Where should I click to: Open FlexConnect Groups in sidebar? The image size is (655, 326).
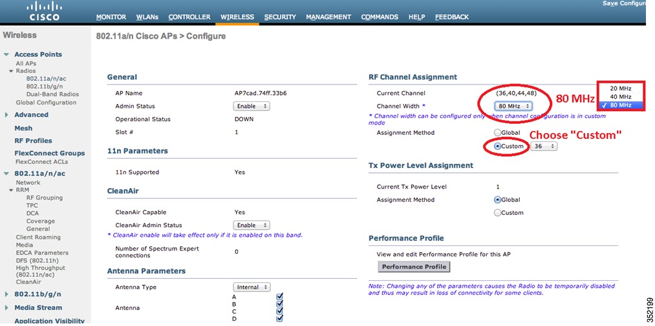[49, 153]
